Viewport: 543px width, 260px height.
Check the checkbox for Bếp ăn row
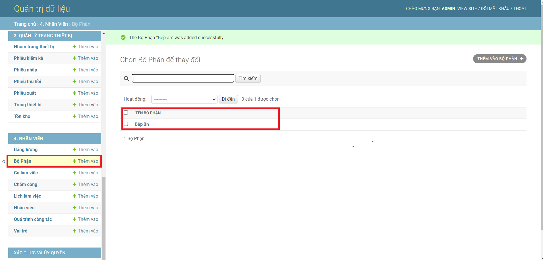click(x=126, y=124)
